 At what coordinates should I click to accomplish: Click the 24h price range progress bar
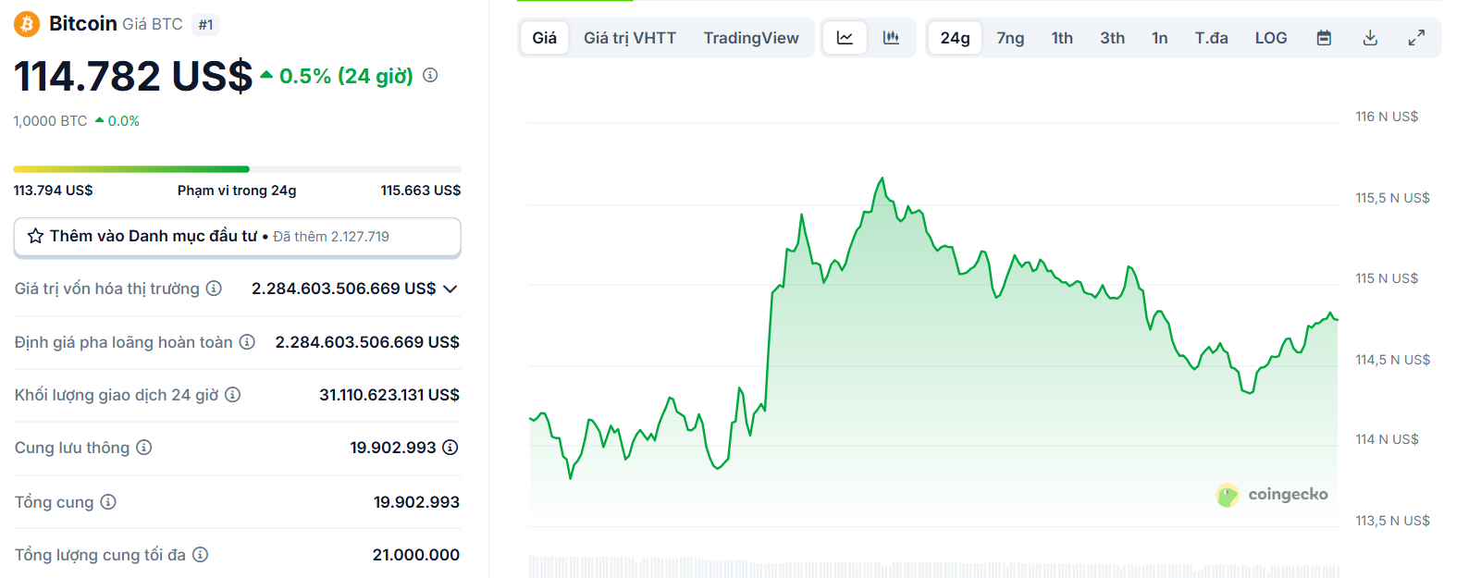pyautogui.click(x=237, y=169)
